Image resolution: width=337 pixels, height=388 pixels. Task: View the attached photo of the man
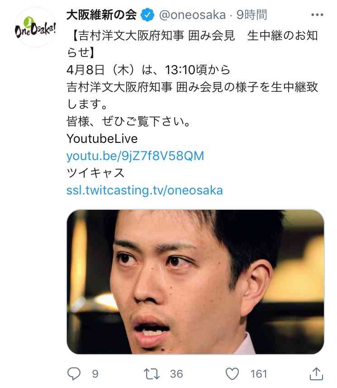tap(195, 282)
